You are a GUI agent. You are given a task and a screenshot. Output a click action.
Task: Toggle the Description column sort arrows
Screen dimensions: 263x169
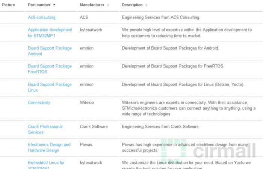coord(146,5)
